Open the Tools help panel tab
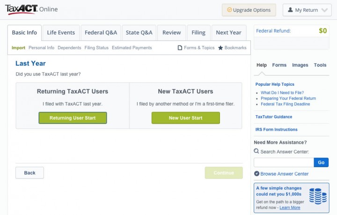The image size is (337, 215). coord(320,65)
